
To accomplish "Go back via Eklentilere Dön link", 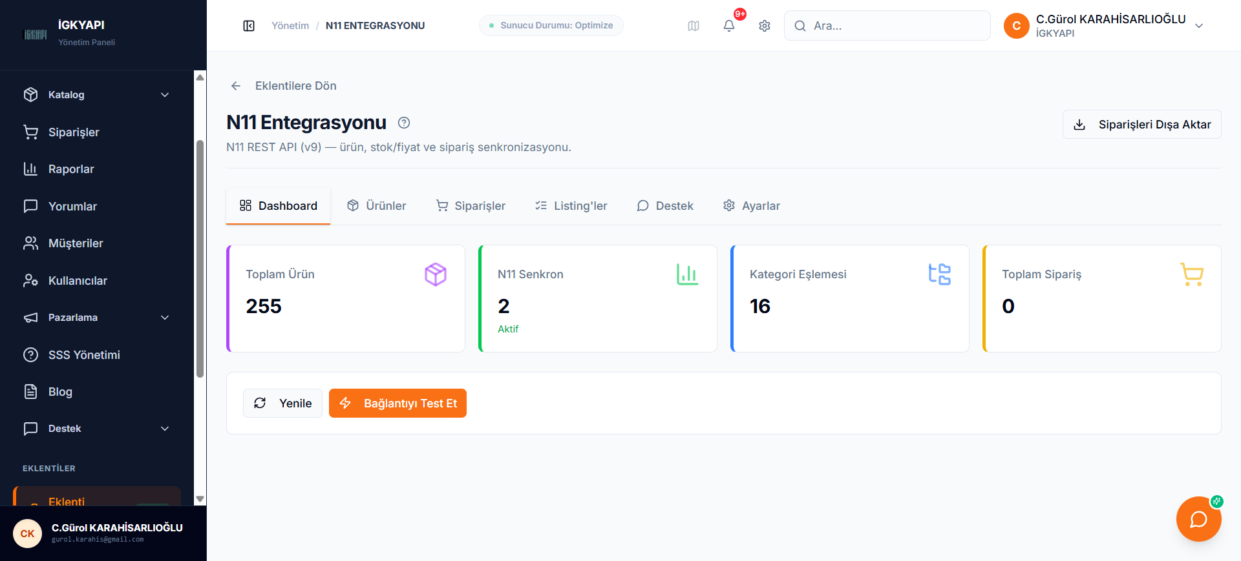I will (295, 86).
